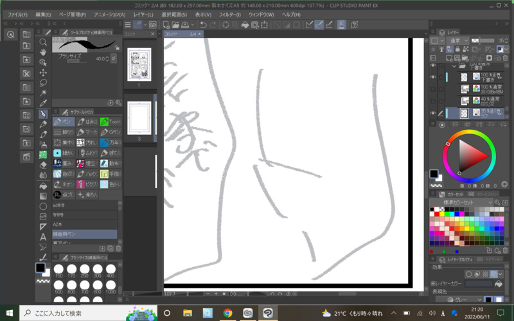514x321 pixels.
Task: Select the Decoration green pattern tool
Action: click(43, 154)
